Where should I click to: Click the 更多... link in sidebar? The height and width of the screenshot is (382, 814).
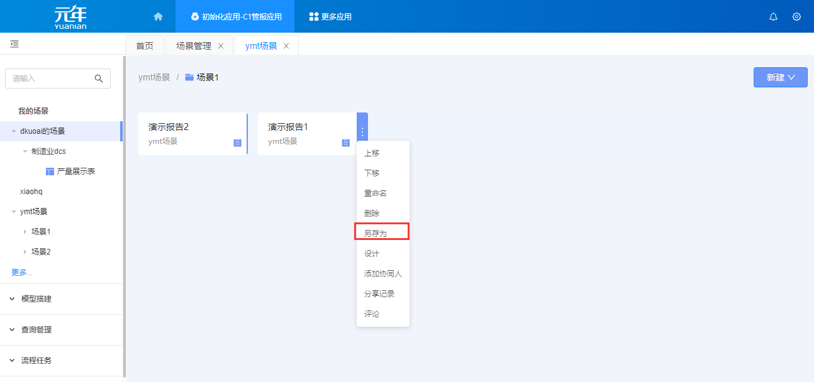(x=22, y=272)
